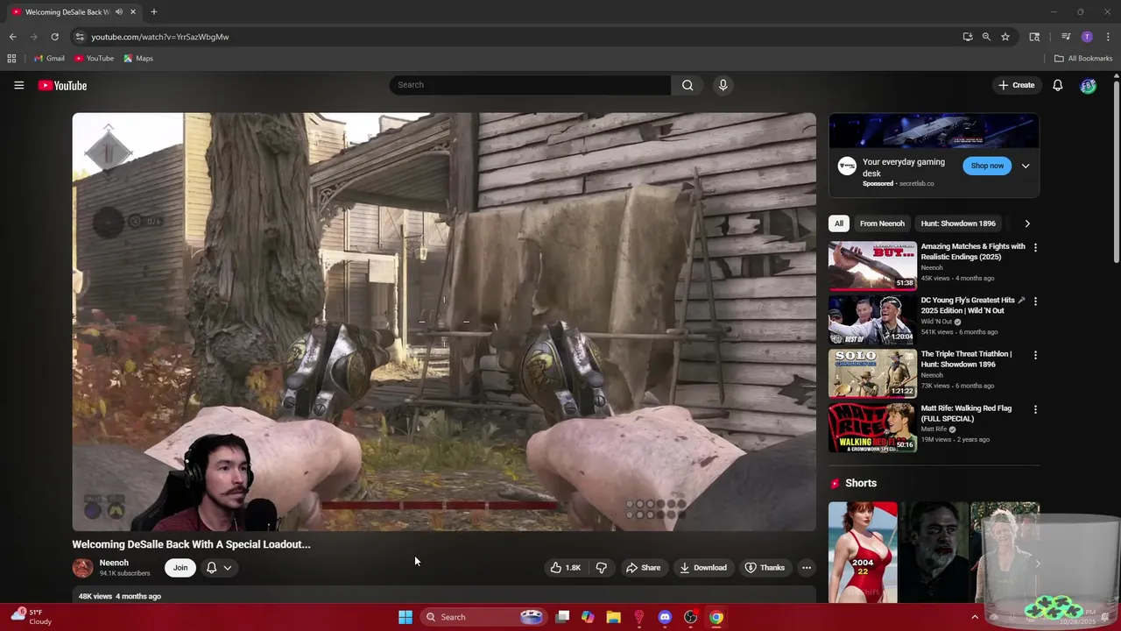1121x631 pixels.
Task: Click the Download button
Action: [703, 568]
